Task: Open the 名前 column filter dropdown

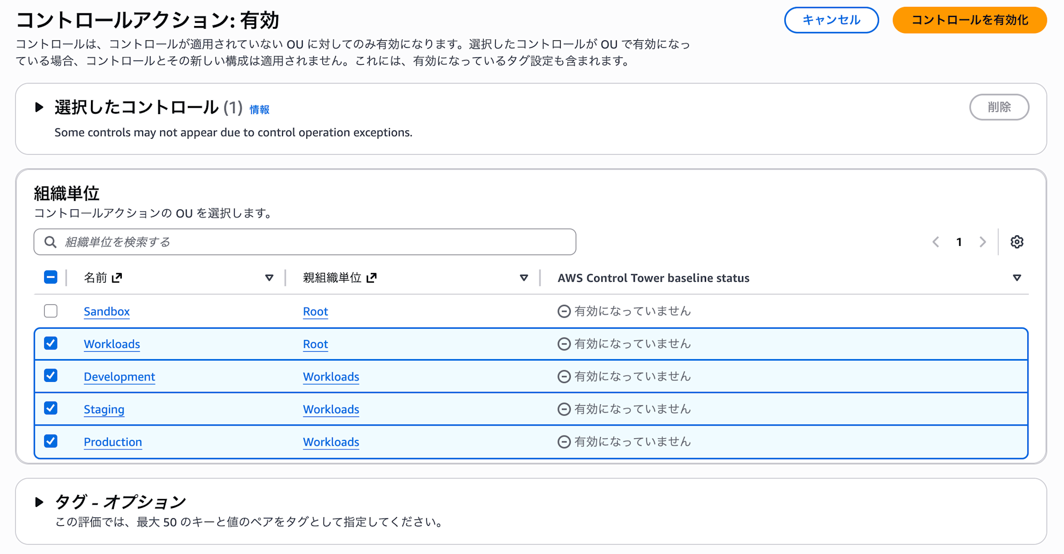Action: tap(269, 277)
